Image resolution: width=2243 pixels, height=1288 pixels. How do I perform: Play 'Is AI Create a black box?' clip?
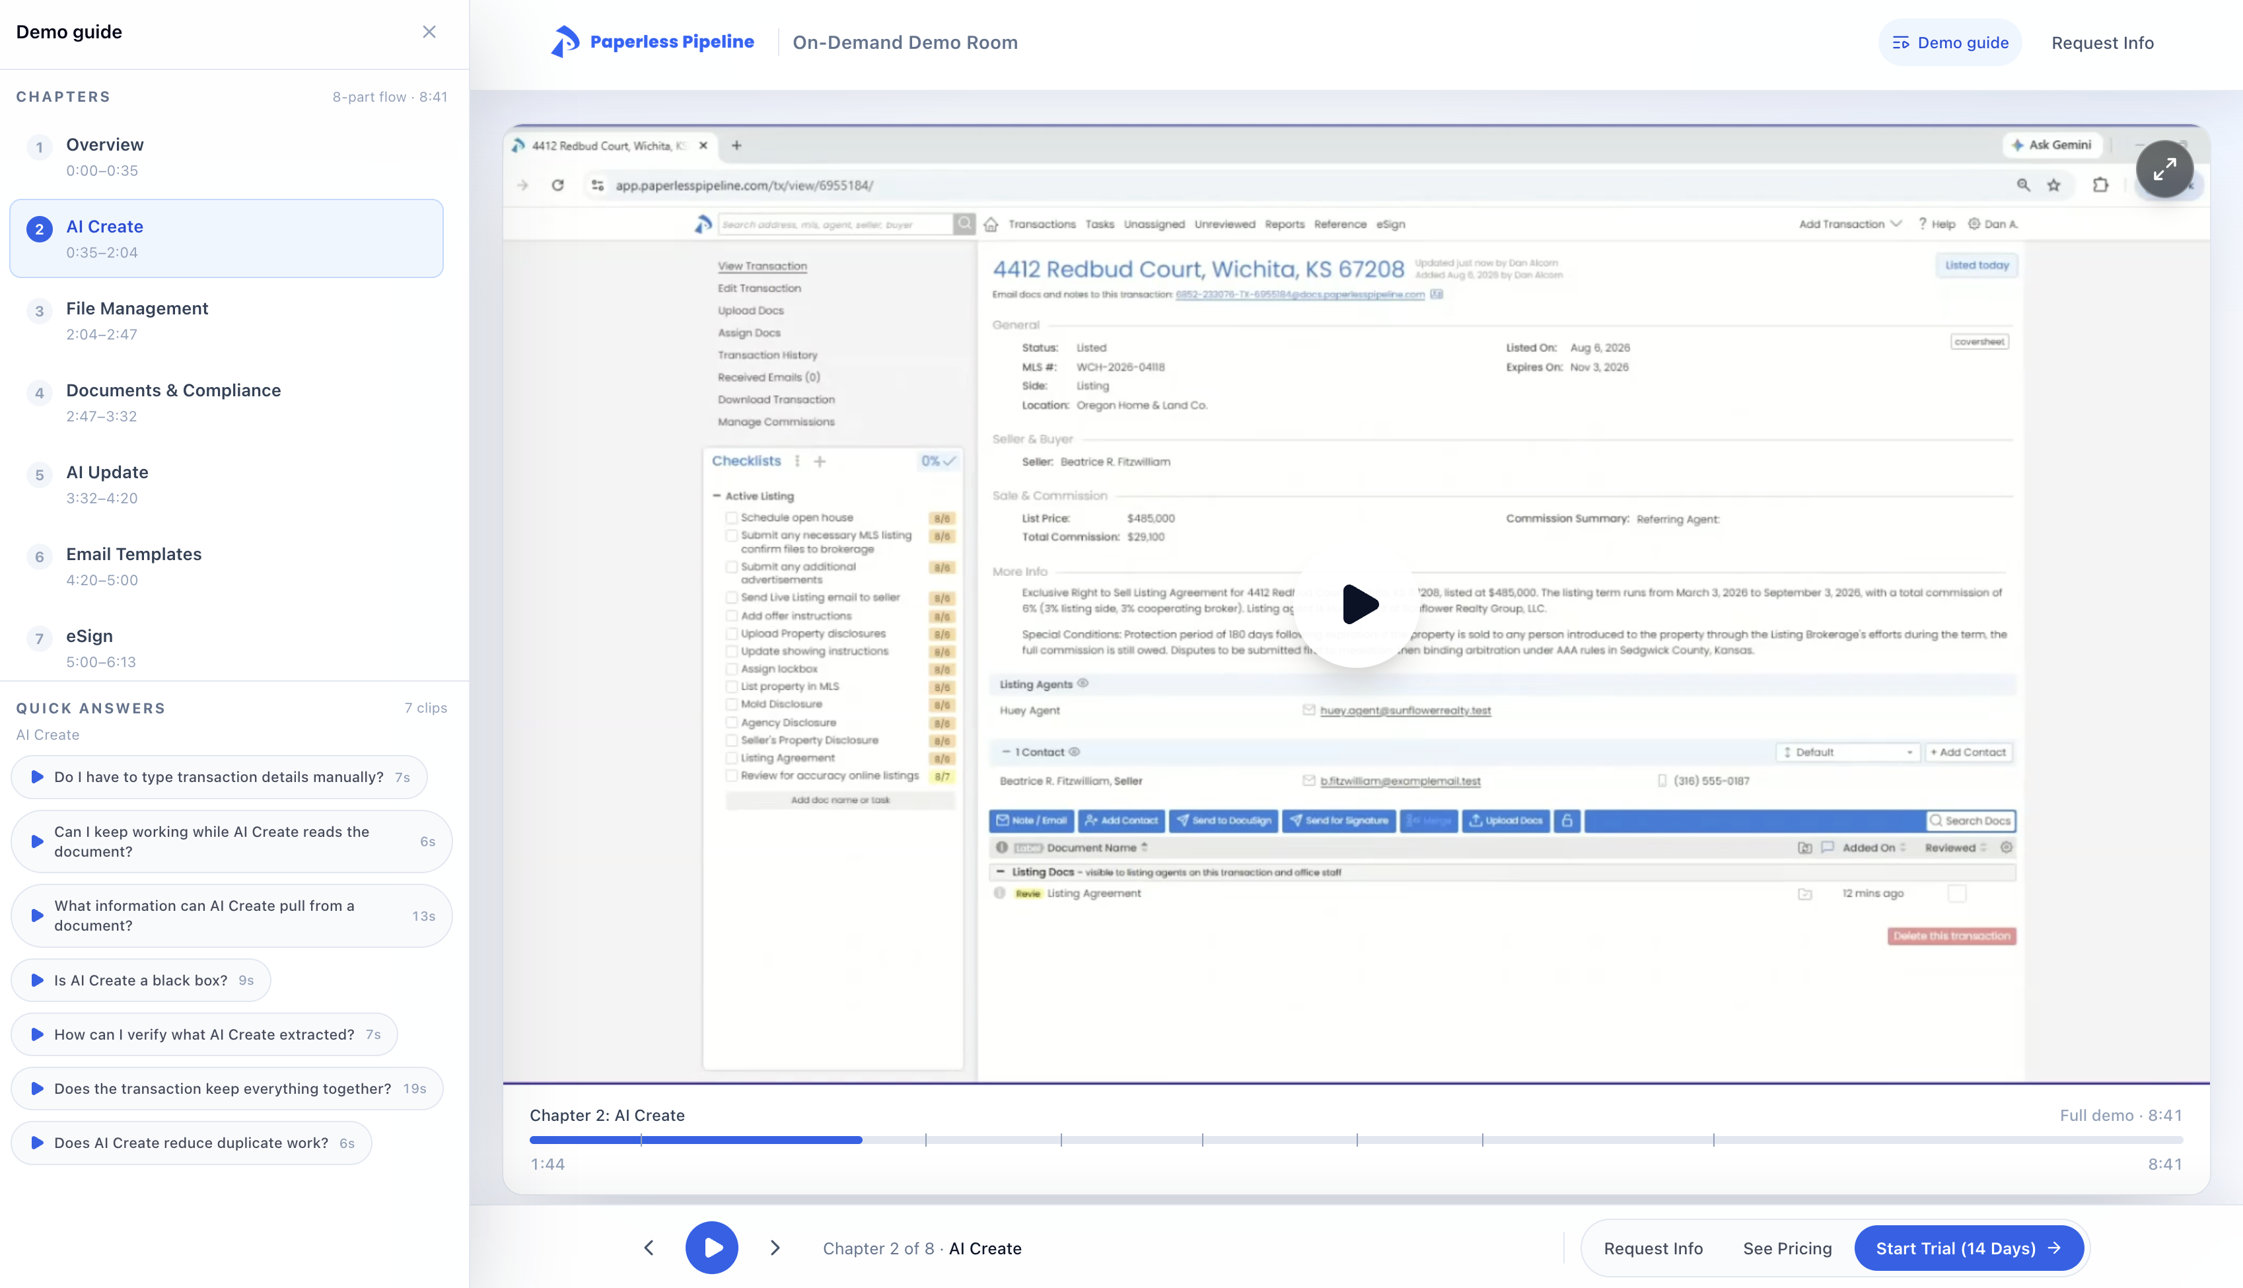coord(141,980)
